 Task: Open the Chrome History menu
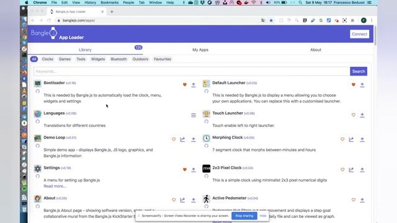(90, 2)
